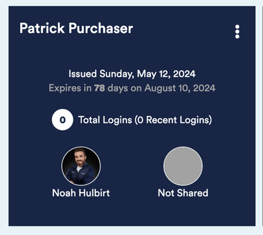Image resolution: width=263 pixels, height=235 pixels.
Task: Click the Issued Sunday, May 12, 2024 line
Action: tap(132, 74)
